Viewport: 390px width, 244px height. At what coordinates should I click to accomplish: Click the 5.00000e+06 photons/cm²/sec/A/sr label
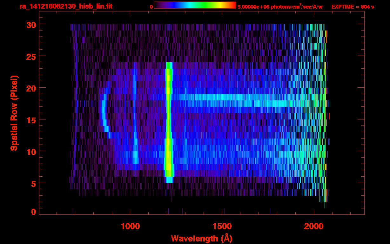[x=280, y=6]
